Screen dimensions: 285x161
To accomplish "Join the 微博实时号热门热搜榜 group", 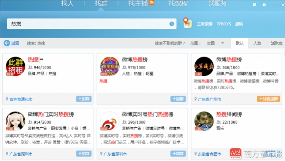I will [x=178, y=153].
